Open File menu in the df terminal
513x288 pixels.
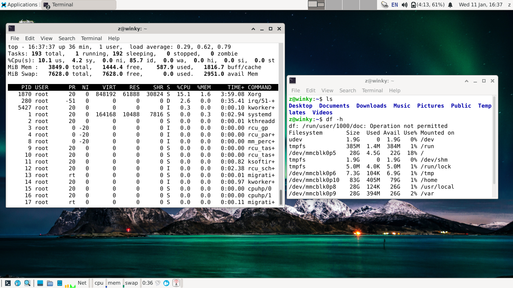pyautogui.click(x=296, y=90)
